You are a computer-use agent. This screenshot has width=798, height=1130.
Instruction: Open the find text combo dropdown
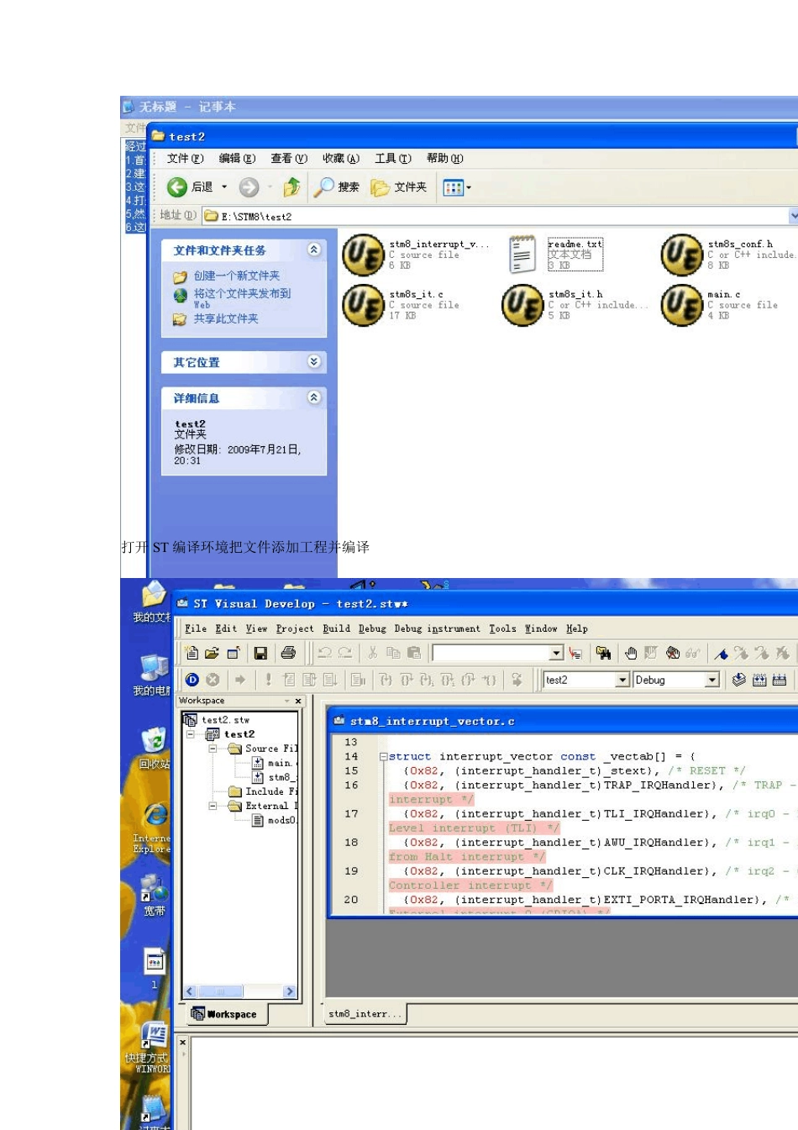click(x=556, y=654)
